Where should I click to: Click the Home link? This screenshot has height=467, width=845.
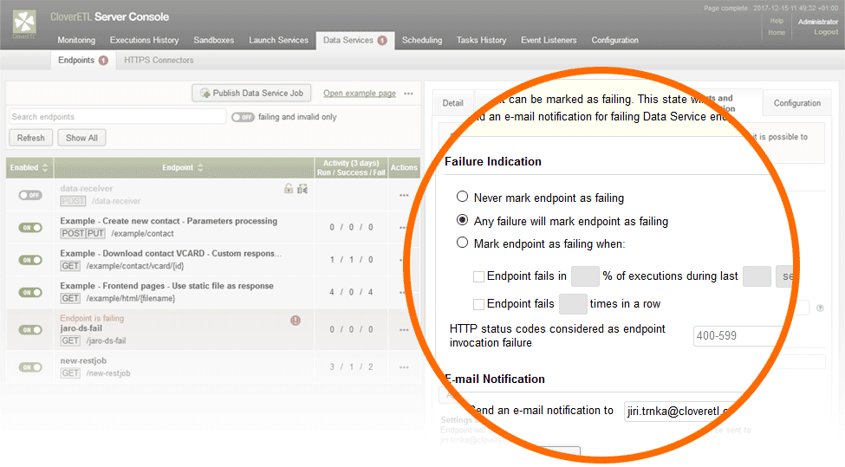[x=777, y=32]
